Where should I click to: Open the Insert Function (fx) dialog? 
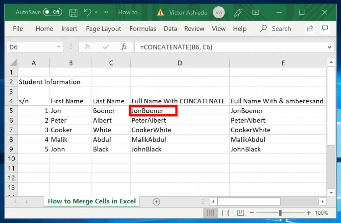tap(124, 47)
